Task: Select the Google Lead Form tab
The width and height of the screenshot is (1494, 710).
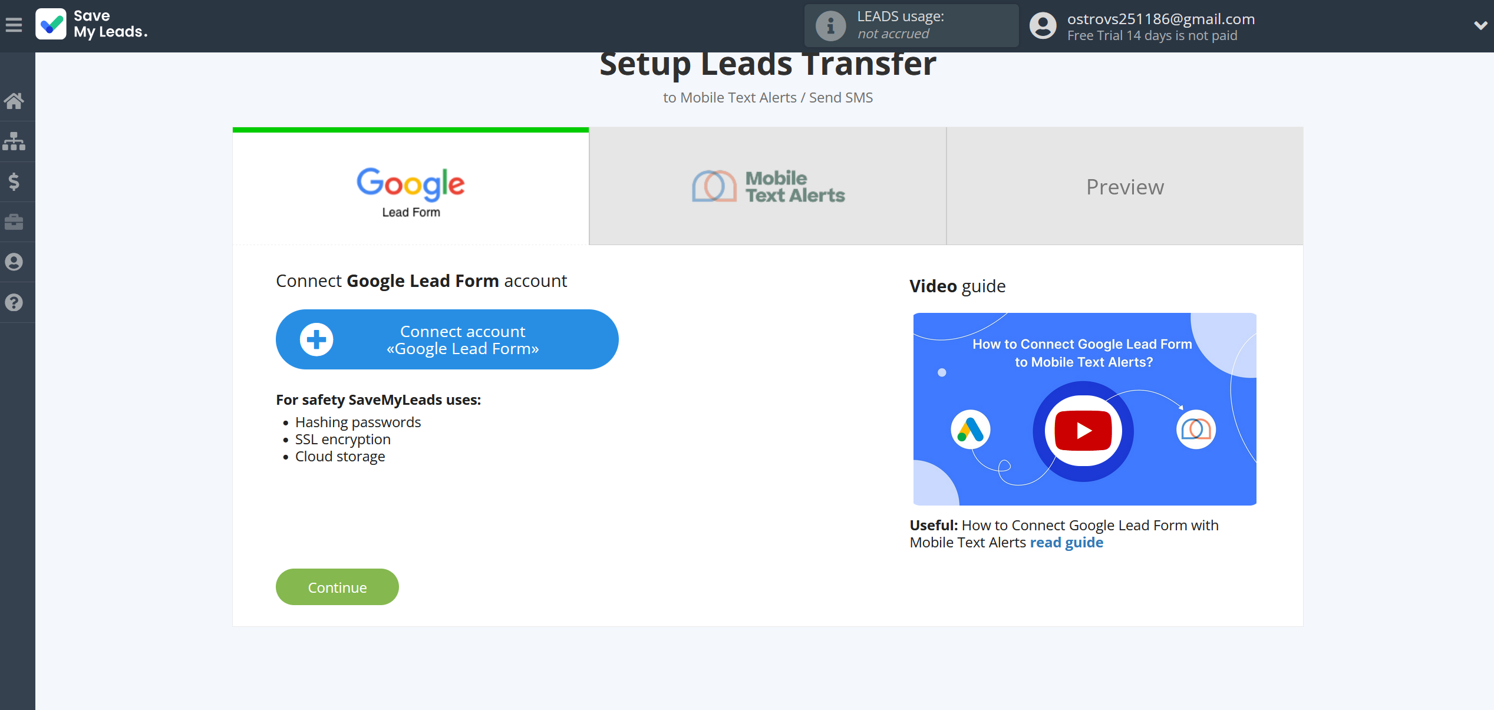Action: pyautogui.click(x=411, y=187)
